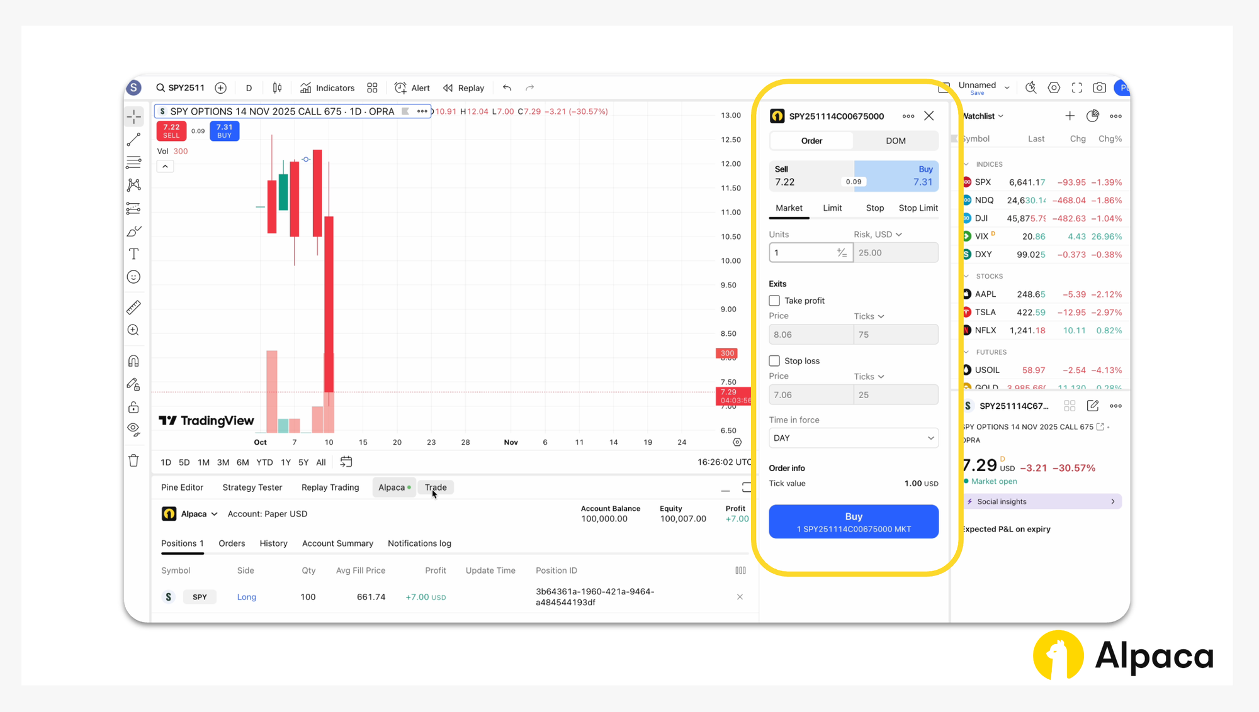The width and height of the screenshot is (1259, 712).
Task: Select the crosshair cursor tool
Action: click(x=133, y=116)
